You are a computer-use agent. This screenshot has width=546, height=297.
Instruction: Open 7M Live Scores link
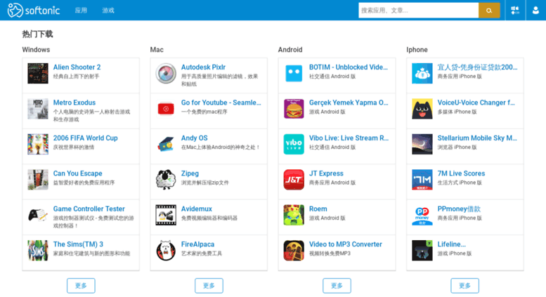tap(461, 173)
